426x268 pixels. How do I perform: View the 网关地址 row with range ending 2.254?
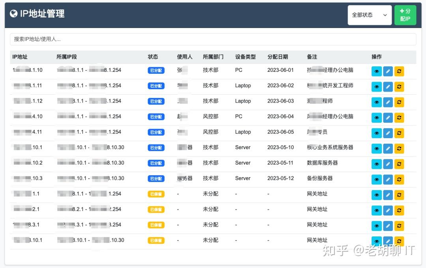[377, 211]
